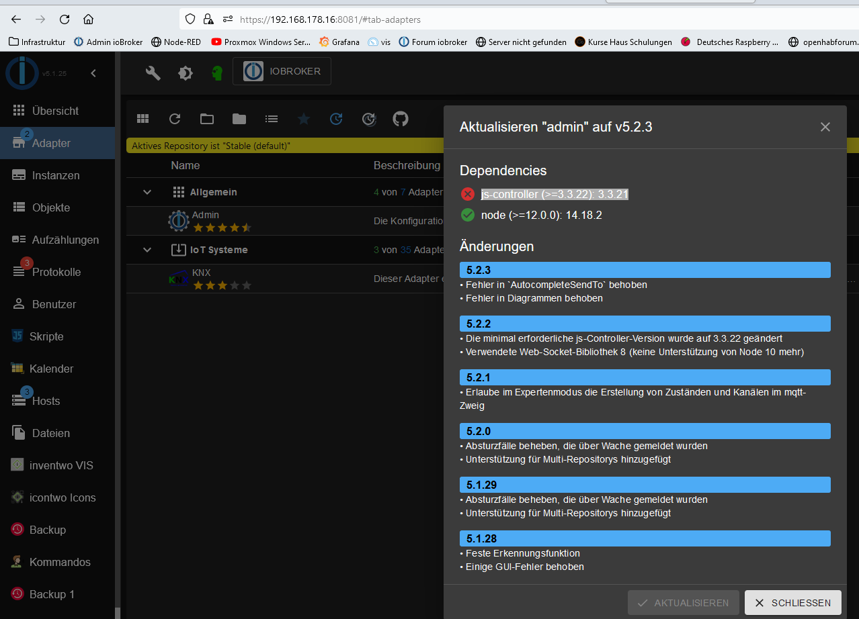Screen dimensions: 859x619
Task: Click the AKTUALISIEREN button
Action: pos(684,603)
